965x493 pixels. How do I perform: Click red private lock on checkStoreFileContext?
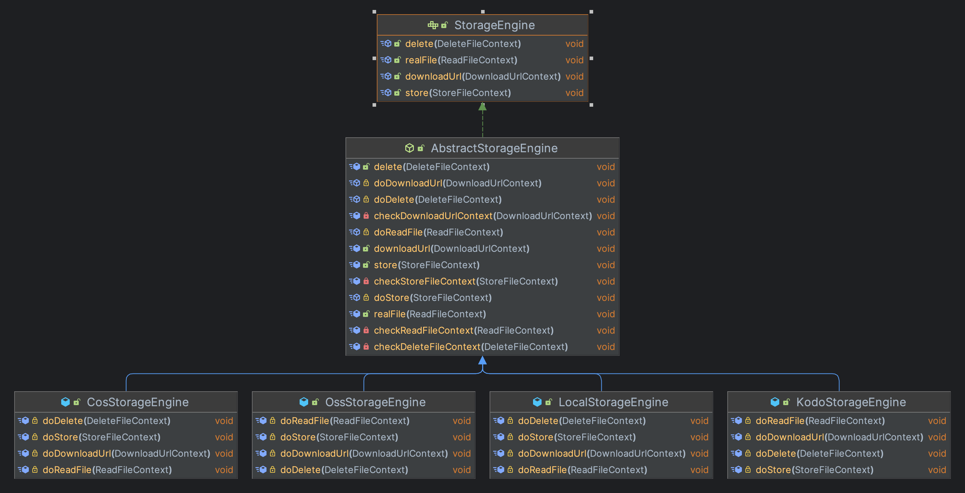tap(366, 281)
